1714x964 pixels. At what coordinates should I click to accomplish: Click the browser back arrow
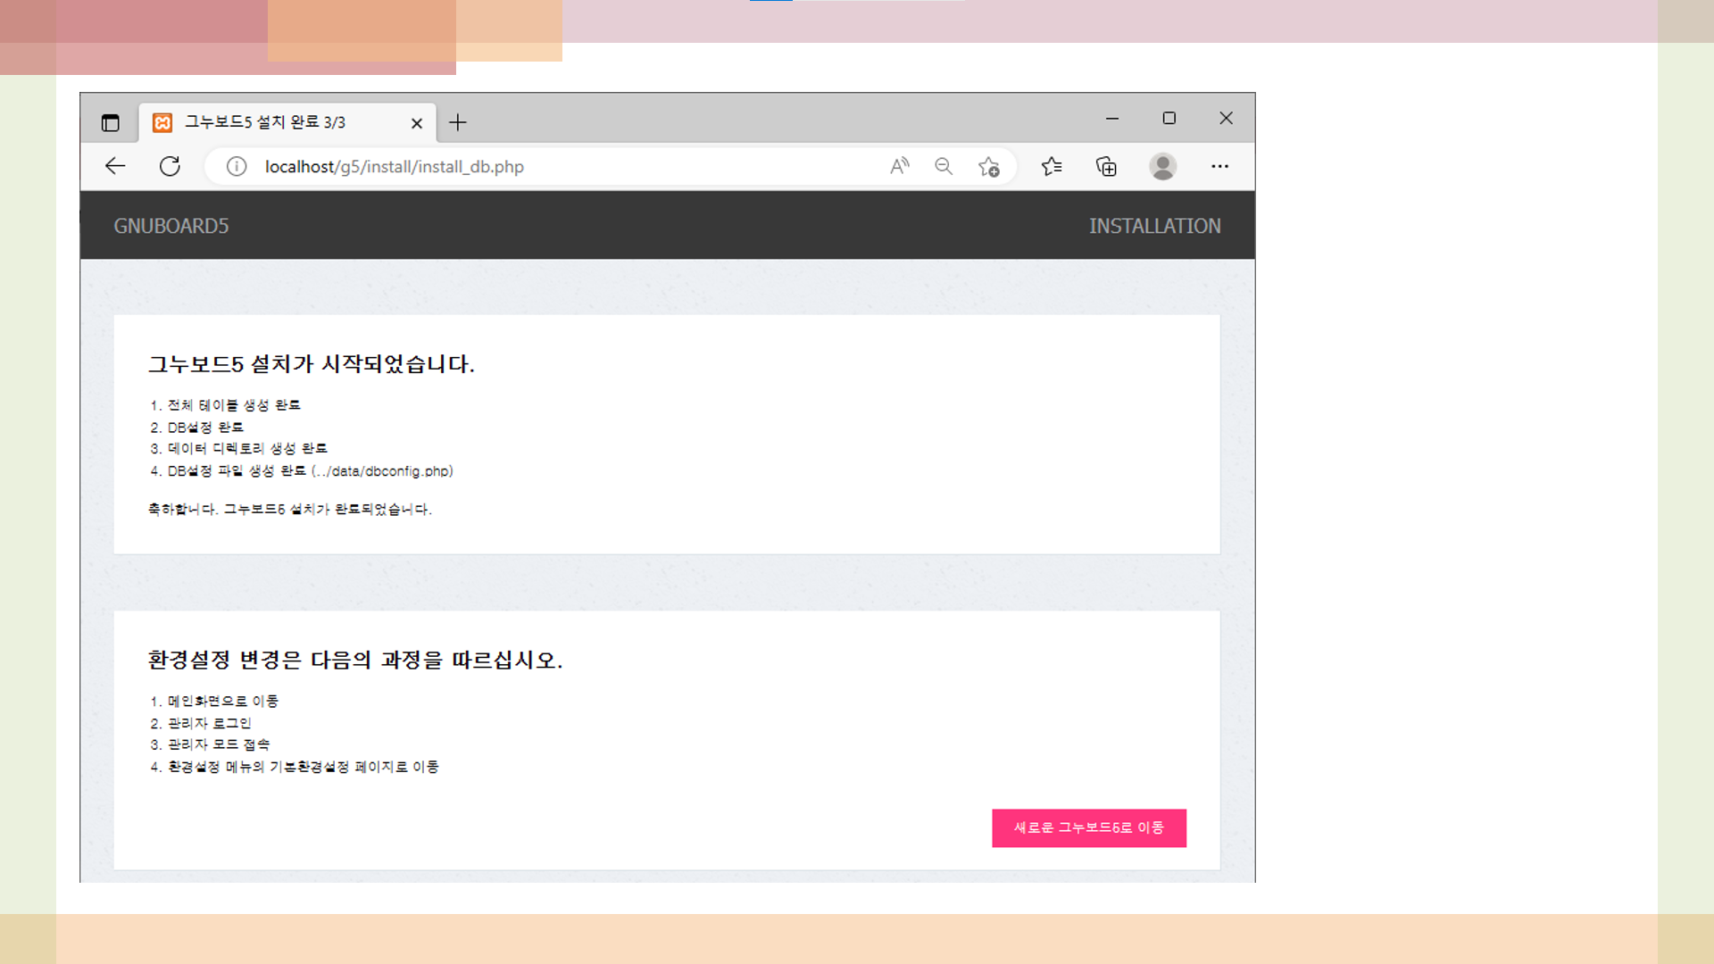point(115,166)
